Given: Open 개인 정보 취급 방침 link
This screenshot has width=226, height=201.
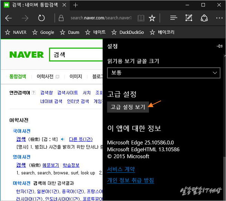Looking at the screenshot, I should tap(130, 181).
